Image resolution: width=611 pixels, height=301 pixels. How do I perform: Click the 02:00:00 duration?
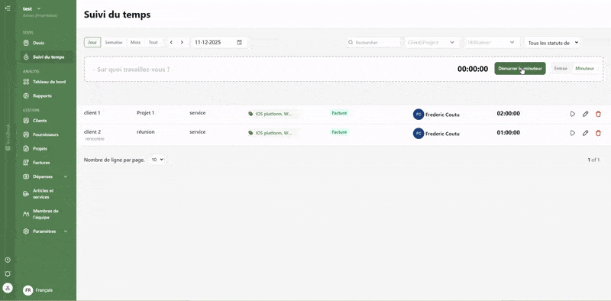point(508,114)
